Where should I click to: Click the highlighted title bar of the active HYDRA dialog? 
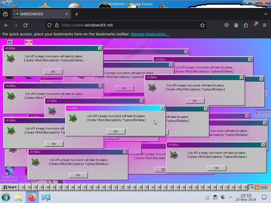click(116, 108)
